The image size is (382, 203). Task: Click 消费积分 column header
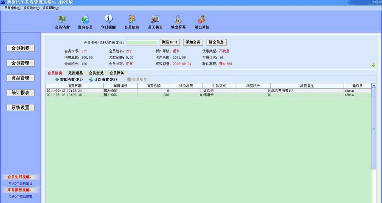tap(253, 86)
